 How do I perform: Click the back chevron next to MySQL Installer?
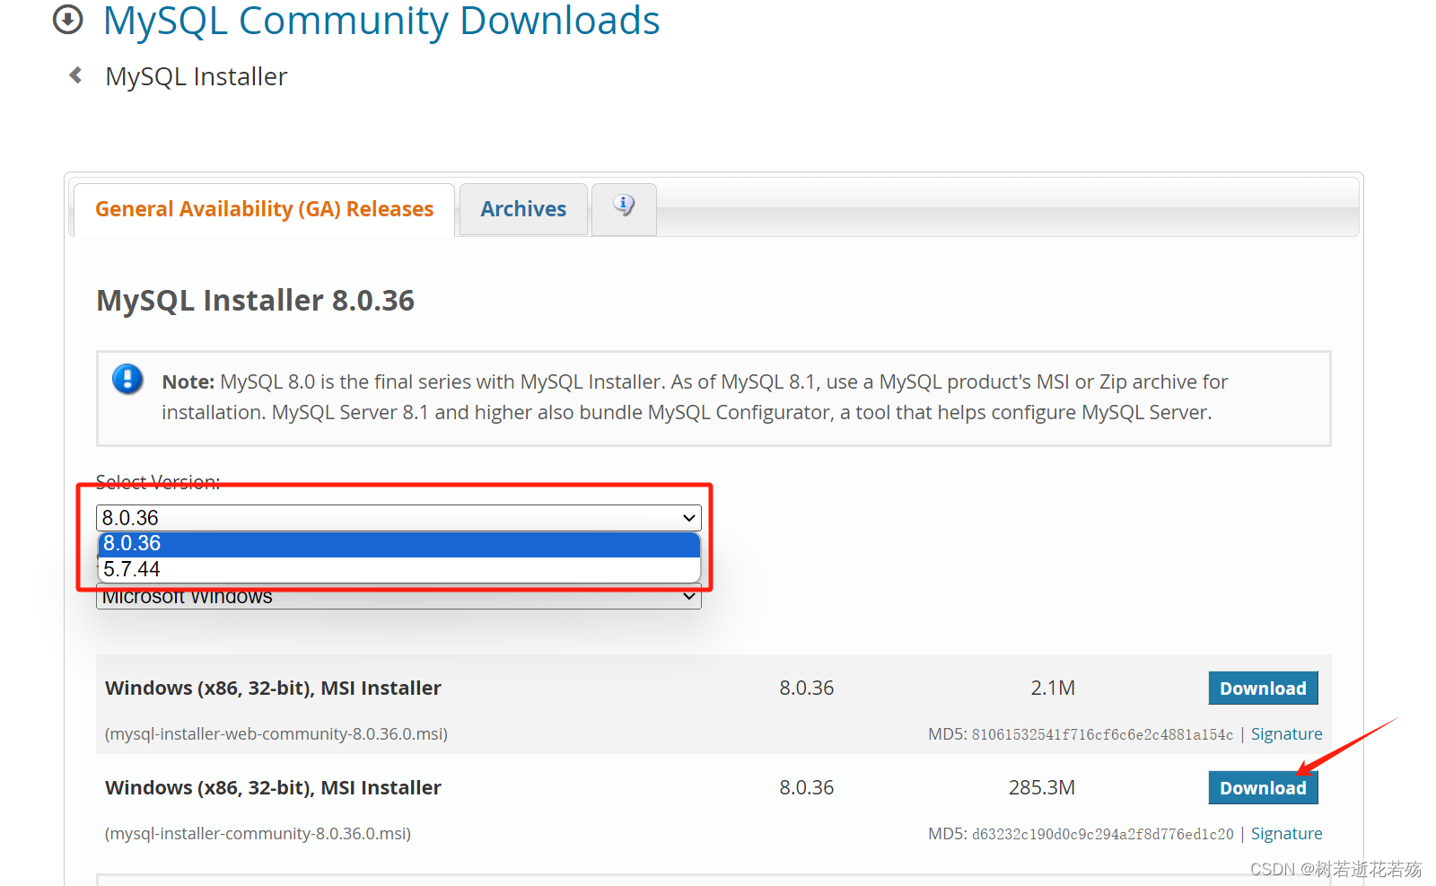point(75,75)
